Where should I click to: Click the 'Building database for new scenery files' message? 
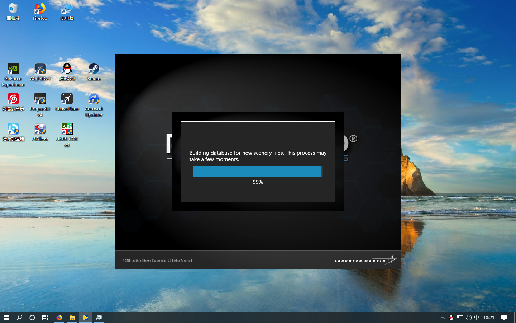pyautogui.click(x=258, y=156)
